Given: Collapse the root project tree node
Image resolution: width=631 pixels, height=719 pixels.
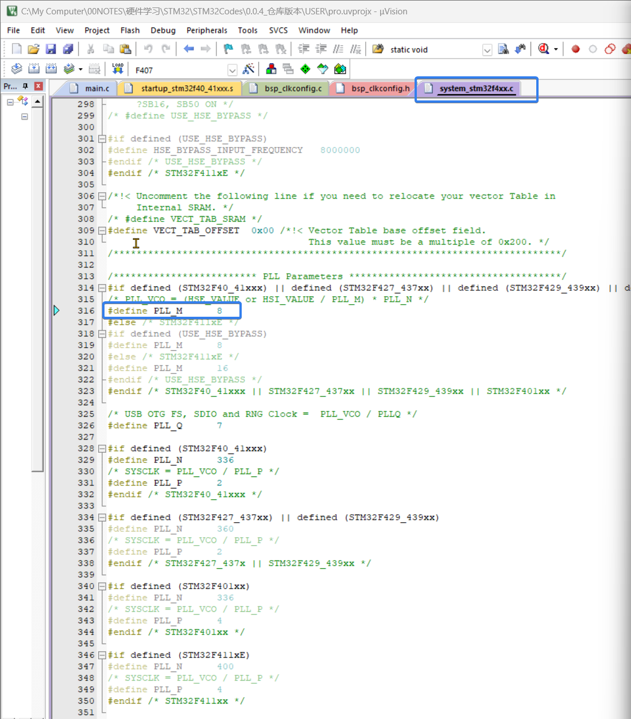Looking at the screenshot, I should click(x=10, y=102).
